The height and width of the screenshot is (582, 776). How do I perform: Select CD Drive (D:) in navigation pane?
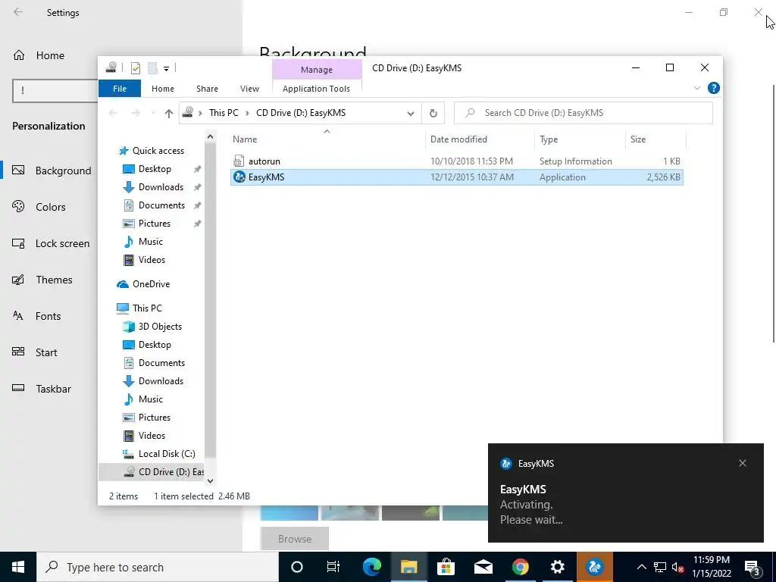point(152,472)
